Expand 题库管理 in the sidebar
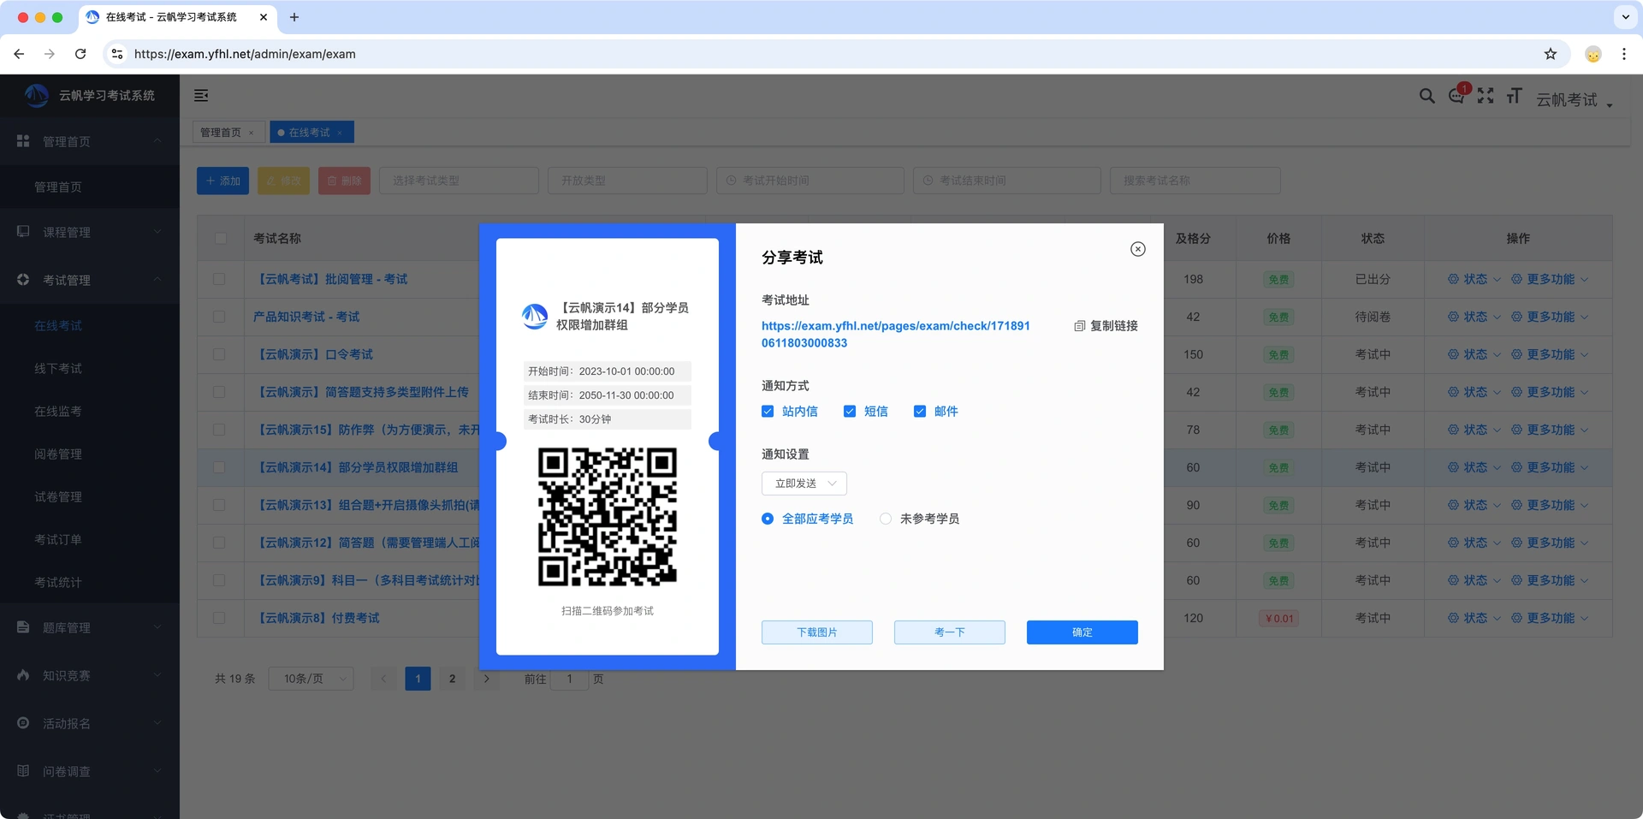1643x819 pixels. point(90,627)
